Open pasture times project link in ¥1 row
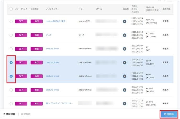This screenshot has height=119, width=180. [52, 49]
